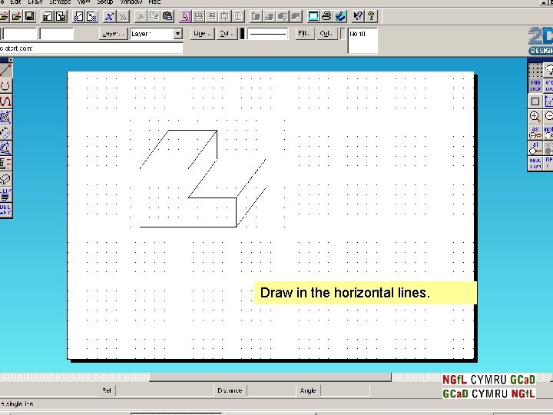Click the delete-part tool above DEL ANY
The image size is (553, 415).
(x=5, y=194)
